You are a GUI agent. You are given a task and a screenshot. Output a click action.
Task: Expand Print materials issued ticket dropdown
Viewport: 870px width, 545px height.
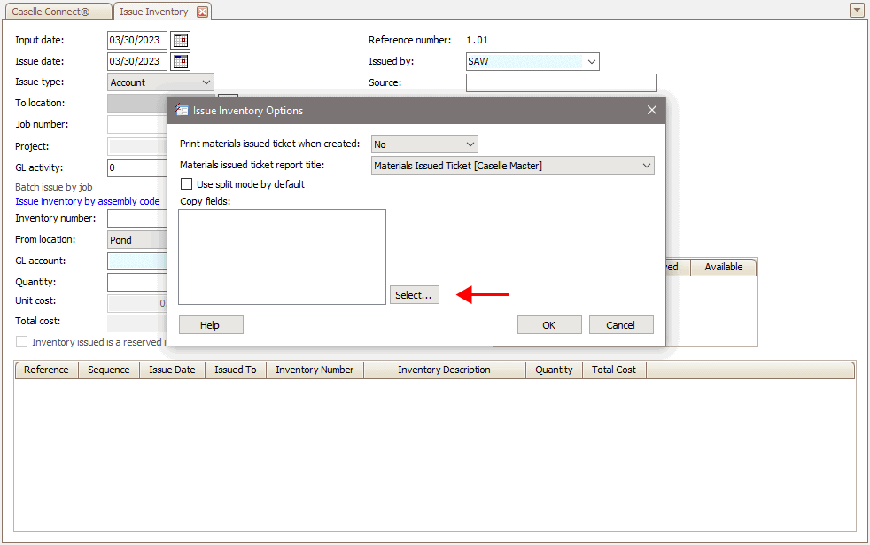tap(470, 144)
